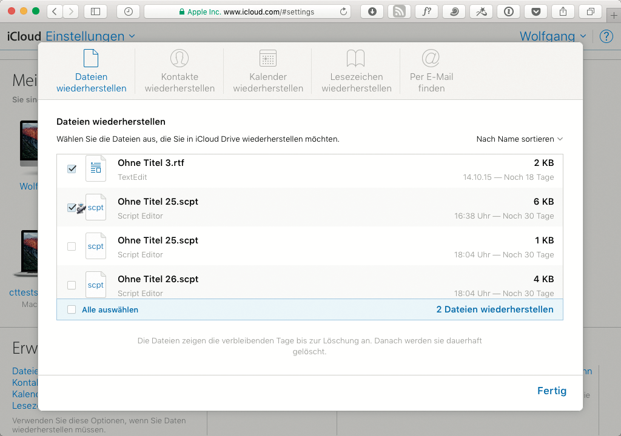Image resolution: width=621 pixels, height=436 pixels.
Task: Select the Ohne Titel 26.scpt file name
Action: tap(158, 279)
